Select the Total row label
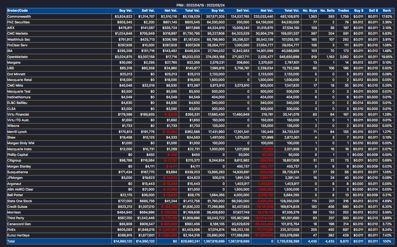 [11, 241]
